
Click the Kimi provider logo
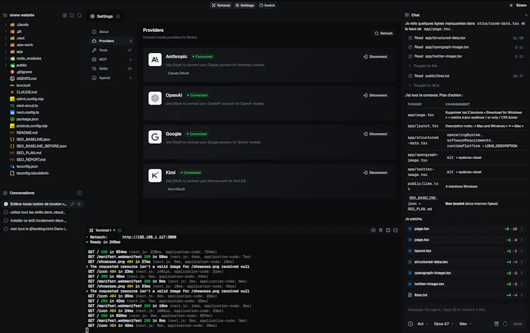click(155, 175)
